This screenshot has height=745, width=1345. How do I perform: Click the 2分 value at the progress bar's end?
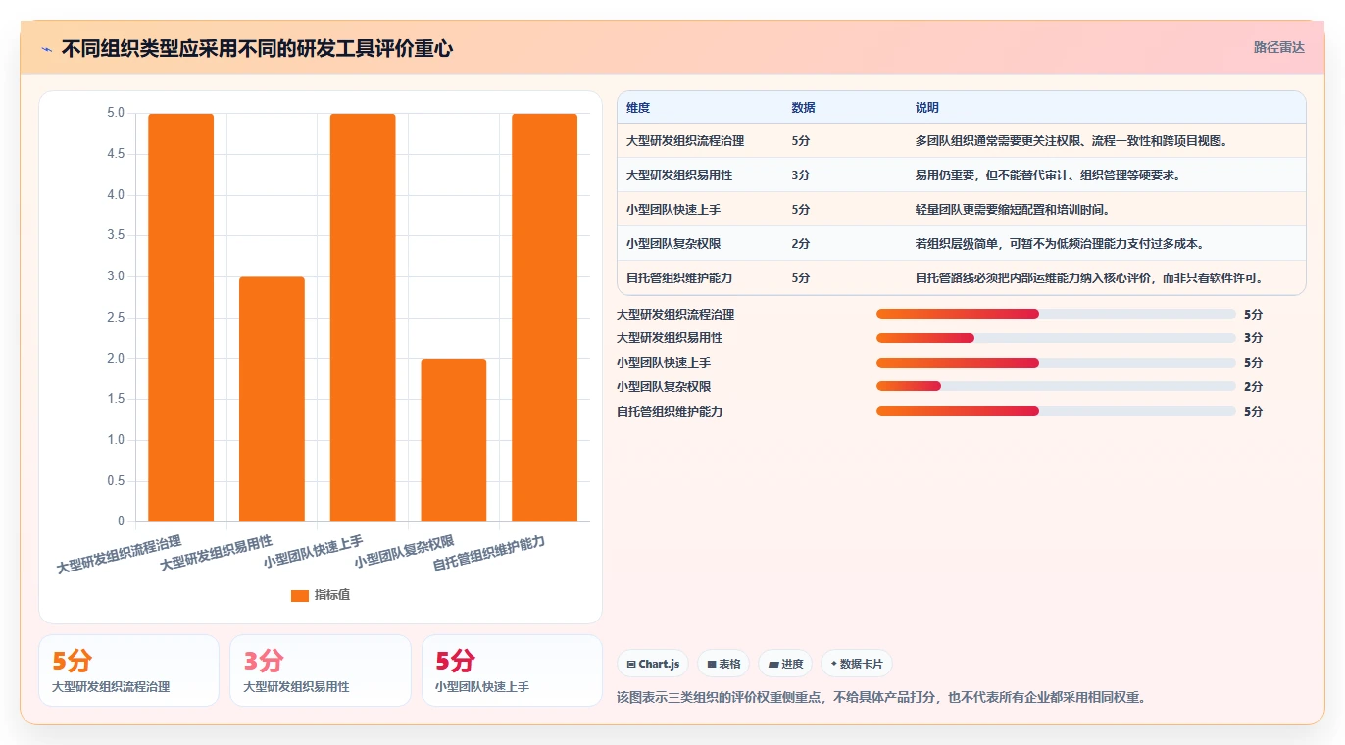click(x=1253, y=387)
